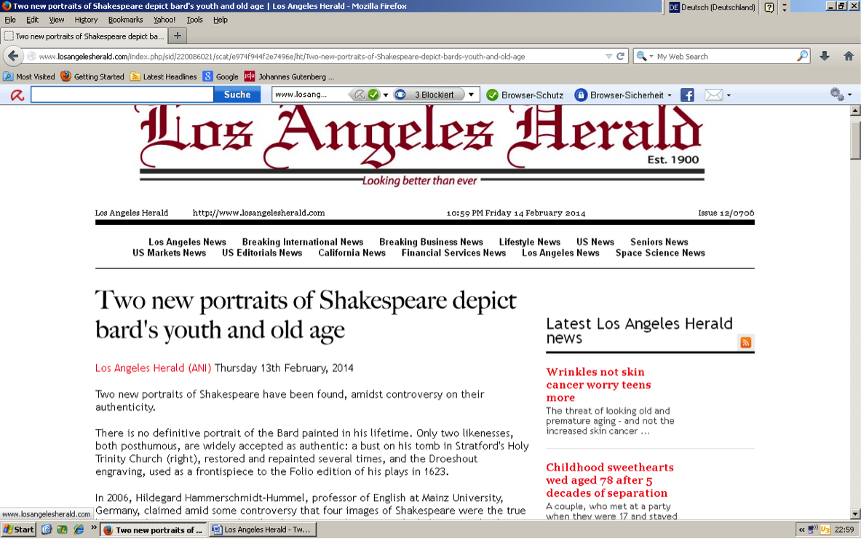Focus the My Web Search box

725,56
